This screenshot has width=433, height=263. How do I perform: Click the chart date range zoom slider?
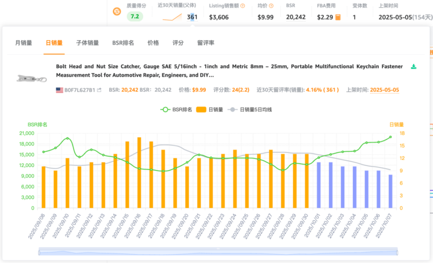218,252
